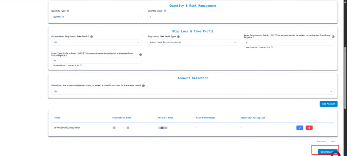The height and width of the screenshot is (156, 347).
Task: Click the Take Profit in Point input
Action: coord(97,61)
